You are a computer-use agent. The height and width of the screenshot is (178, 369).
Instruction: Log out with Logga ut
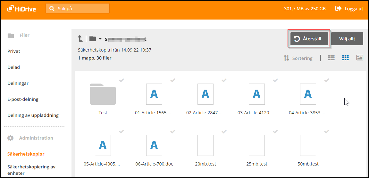[349, 9]
